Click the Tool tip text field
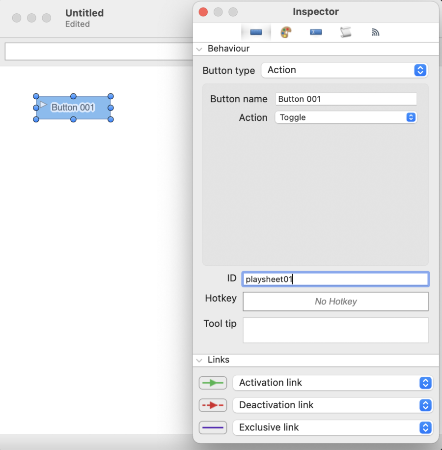Image resolution: width=442 pixels, height=450 pixels. [x=335, y=330]
